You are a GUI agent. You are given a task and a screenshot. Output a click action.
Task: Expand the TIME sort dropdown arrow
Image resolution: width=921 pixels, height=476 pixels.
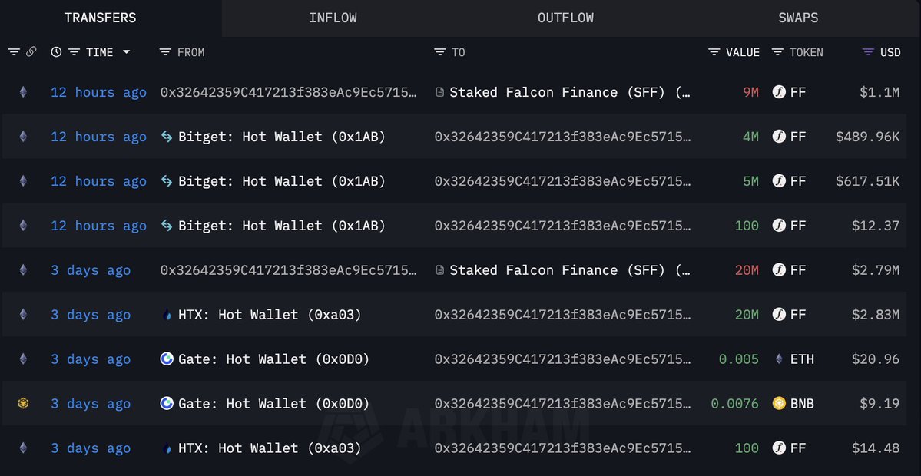pos(126,52)
